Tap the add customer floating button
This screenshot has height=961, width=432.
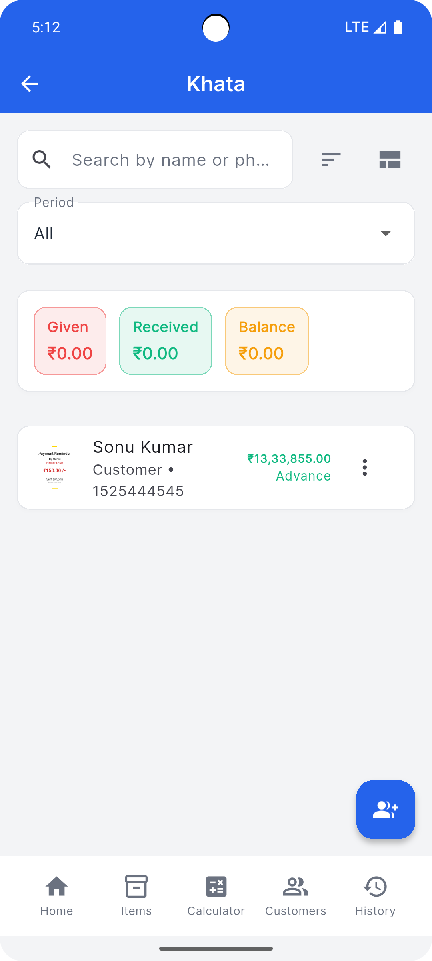point(385,809)
